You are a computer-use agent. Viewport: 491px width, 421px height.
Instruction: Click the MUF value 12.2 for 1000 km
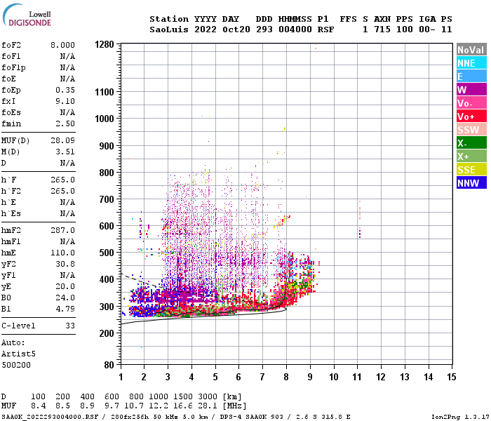click(159, 406)
